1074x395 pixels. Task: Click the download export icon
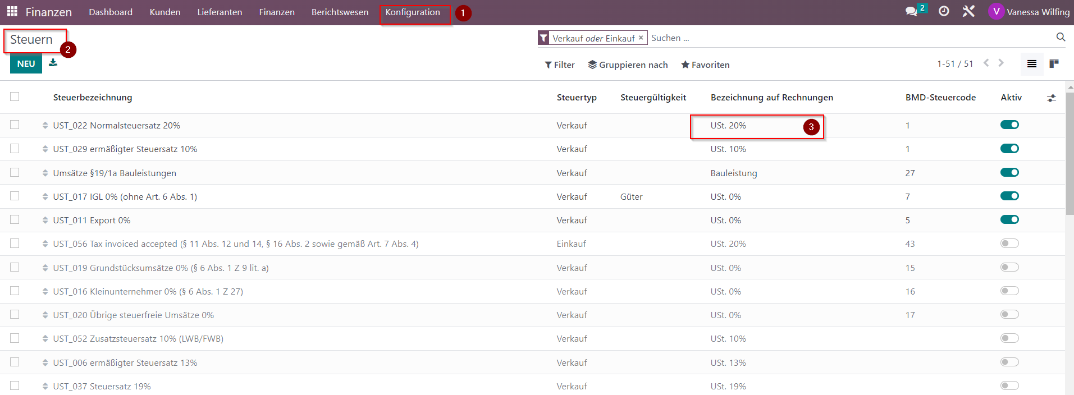click(53, 63)
